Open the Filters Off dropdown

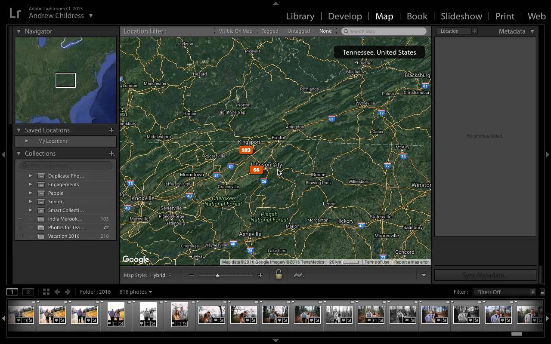point(504,292)
